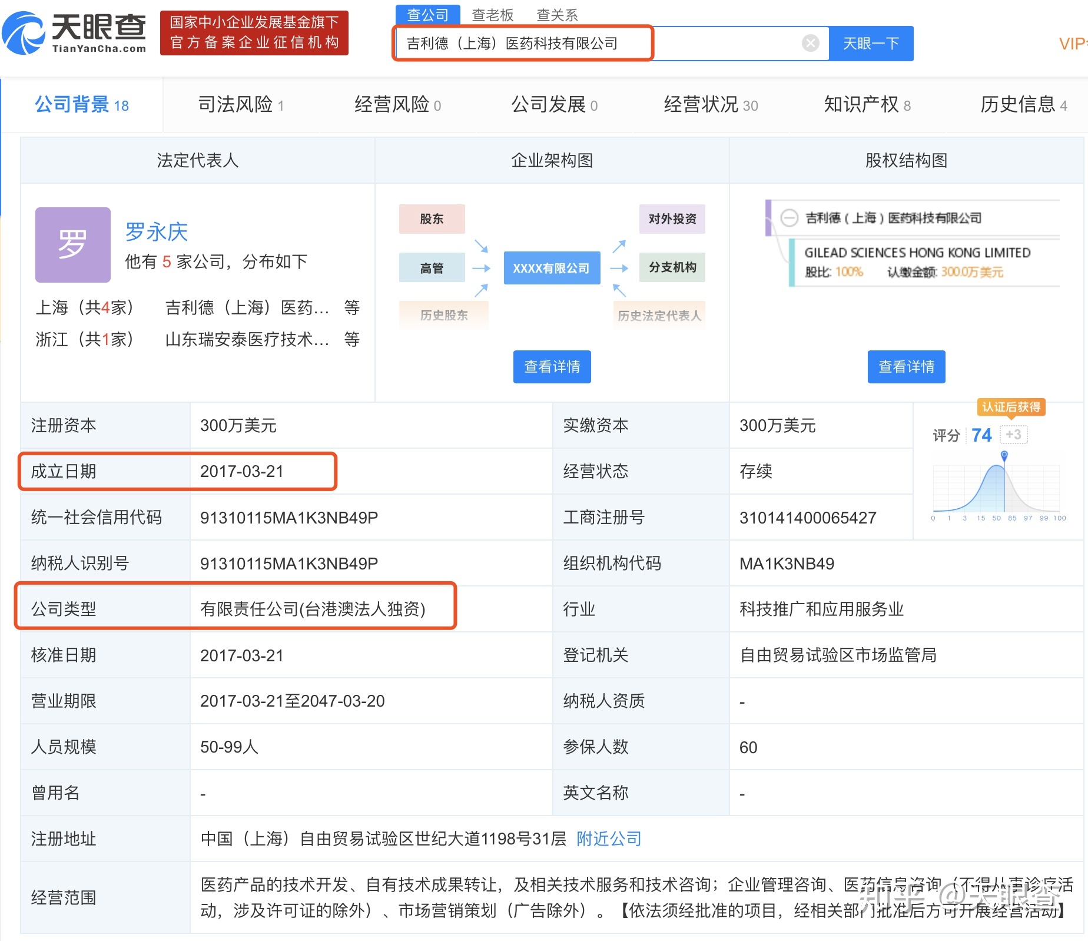Click the 附近公司 link
This screenshot has height=941, width=1088.
click(609, 838)
